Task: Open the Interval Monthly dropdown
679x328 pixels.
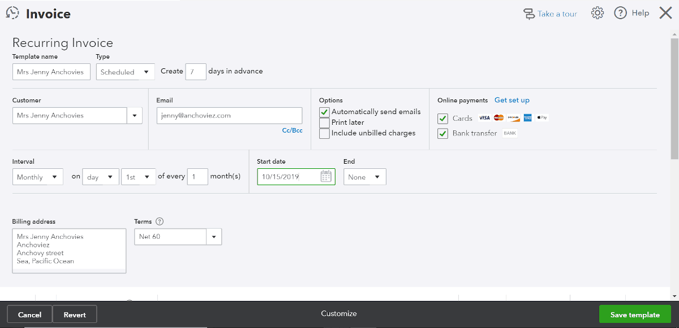Action: click(37, 177)
